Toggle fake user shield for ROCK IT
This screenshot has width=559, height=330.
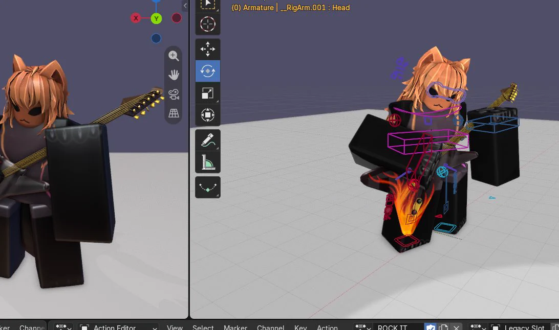pyautogui.click(x=431, y=327)
